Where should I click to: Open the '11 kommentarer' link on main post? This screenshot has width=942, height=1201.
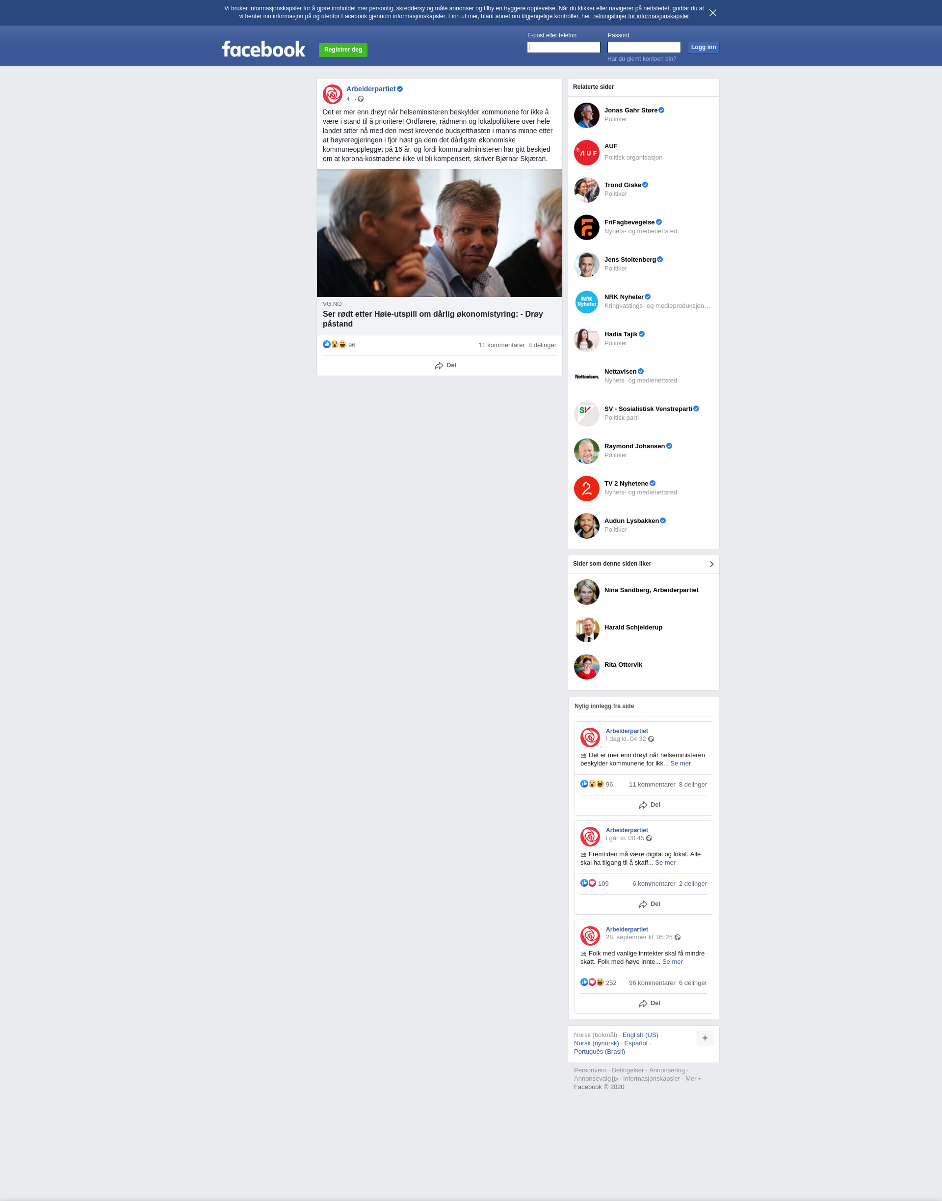501,345
